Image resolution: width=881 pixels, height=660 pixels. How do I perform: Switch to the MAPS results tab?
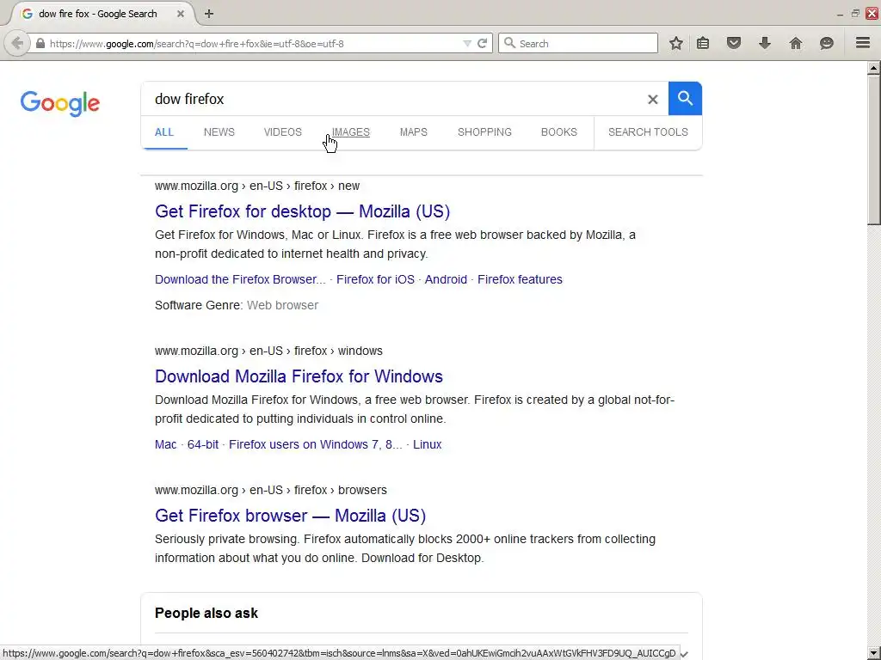point(414,131)
